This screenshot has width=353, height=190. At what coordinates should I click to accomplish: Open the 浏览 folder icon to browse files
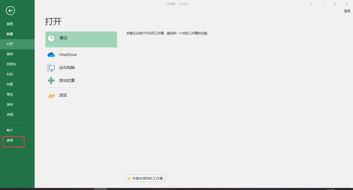[x=51, y=95]
